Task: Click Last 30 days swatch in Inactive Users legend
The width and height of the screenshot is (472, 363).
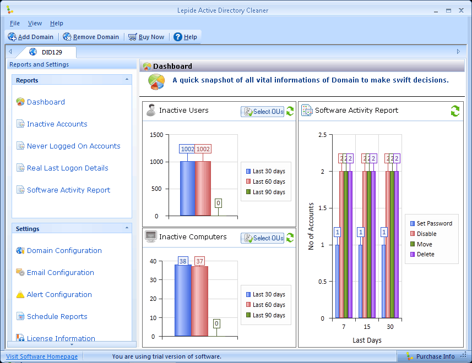Action: (x=248, y=171)
